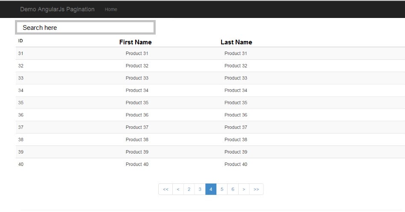
Task: Go to previous page with < button
Action: [x=178, y=189]
